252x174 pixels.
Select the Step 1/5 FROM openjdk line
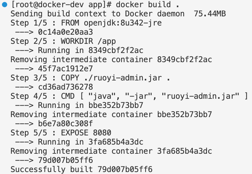86,23
